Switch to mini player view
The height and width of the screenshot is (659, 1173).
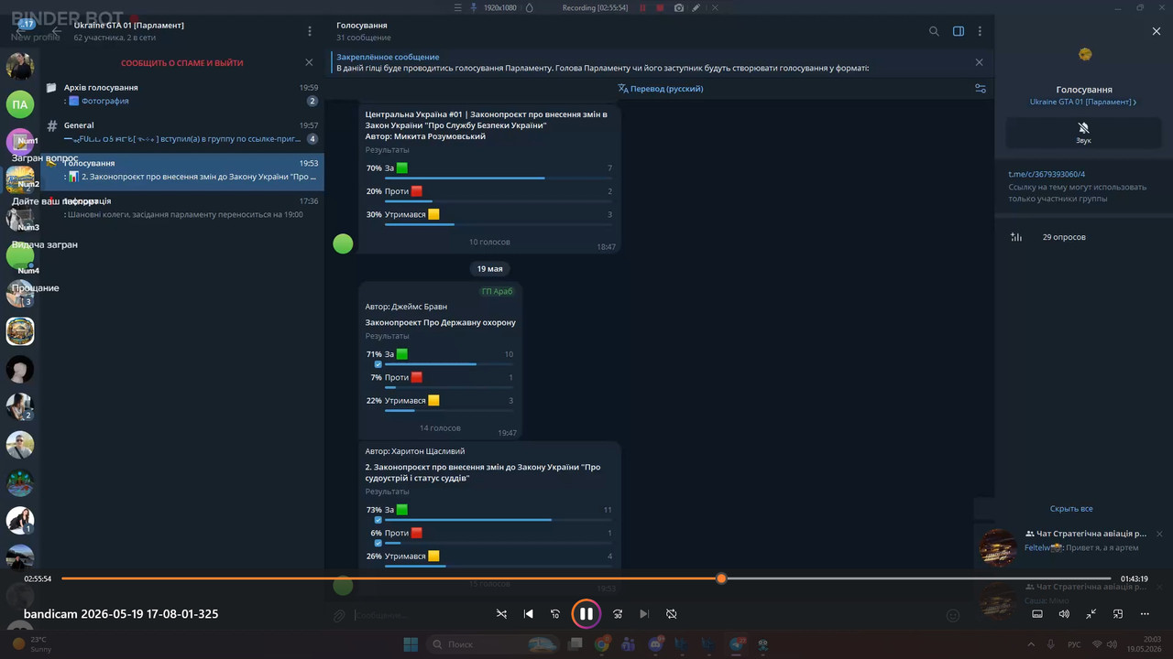pyautogui.click(x=1118, y=614)
